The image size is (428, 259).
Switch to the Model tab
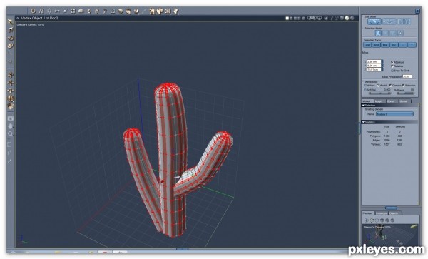pos(367,101)
